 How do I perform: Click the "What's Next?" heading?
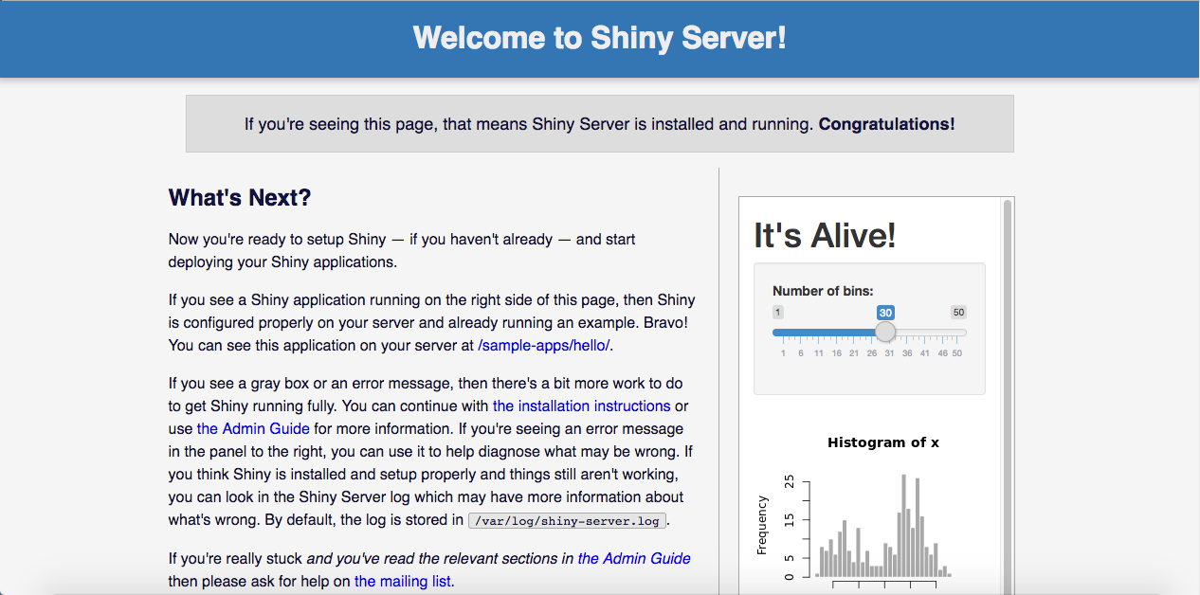240,198
